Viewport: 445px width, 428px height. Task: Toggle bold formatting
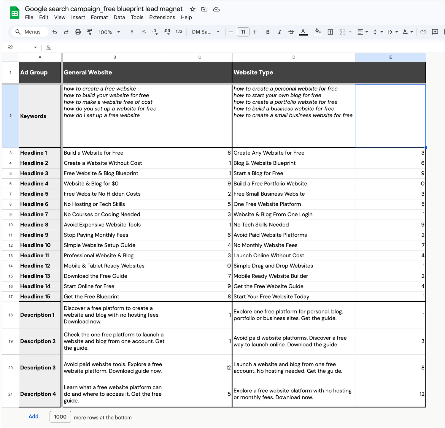(268, 32)
